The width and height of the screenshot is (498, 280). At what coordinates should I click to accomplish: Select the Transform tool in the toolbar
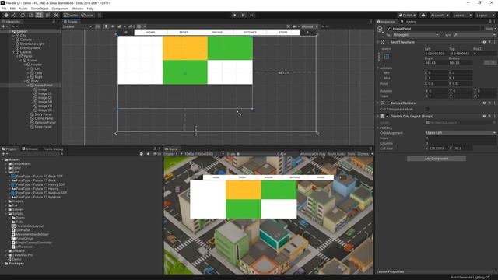[x=47, y=15]
